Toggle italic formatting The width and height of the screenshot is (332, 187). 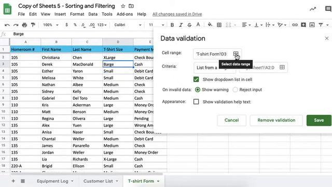[x=181, y=25]
